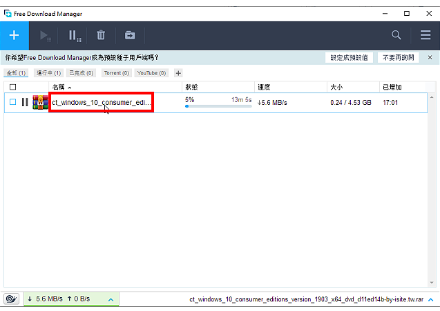Maximize the Free Download Manager window

pos(407,14)
